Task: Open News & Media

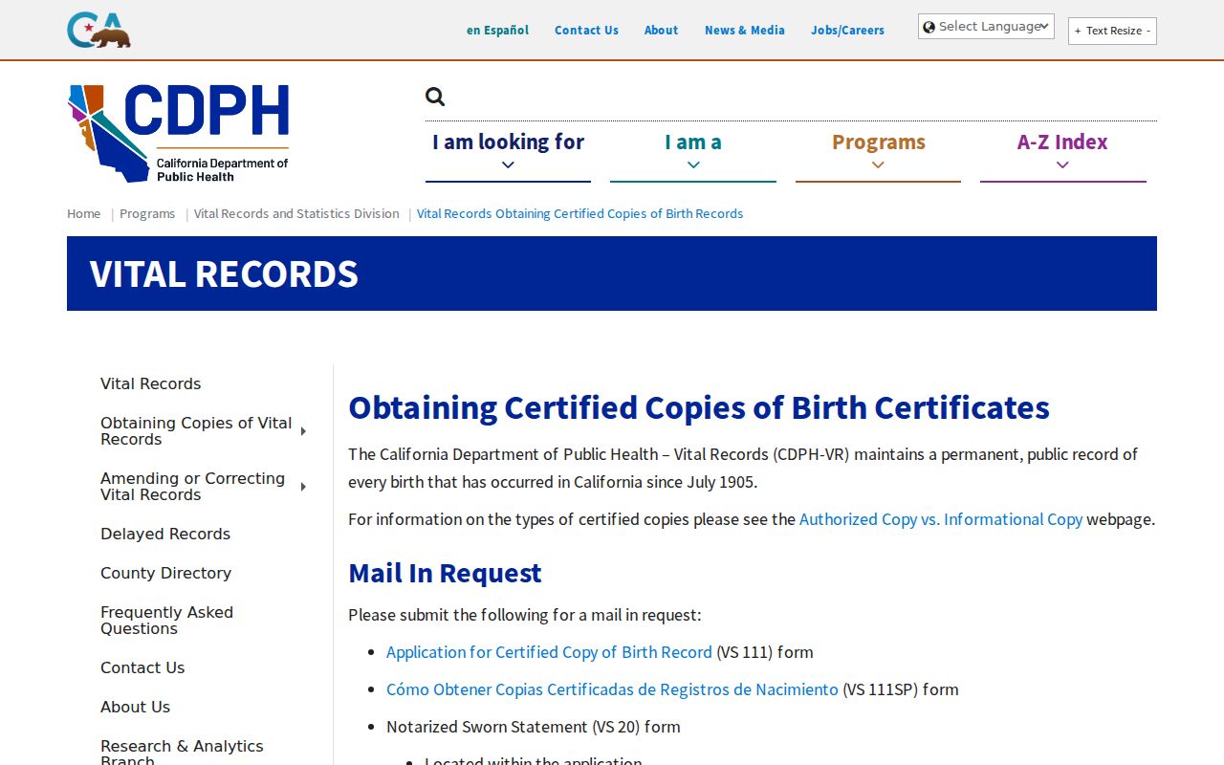Action: pyautogui.click(x=744, y=31)
